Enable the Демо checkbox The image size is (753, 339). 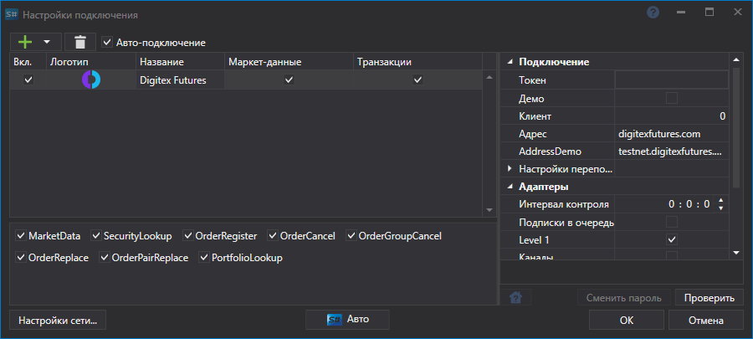(x=672, y=99)
